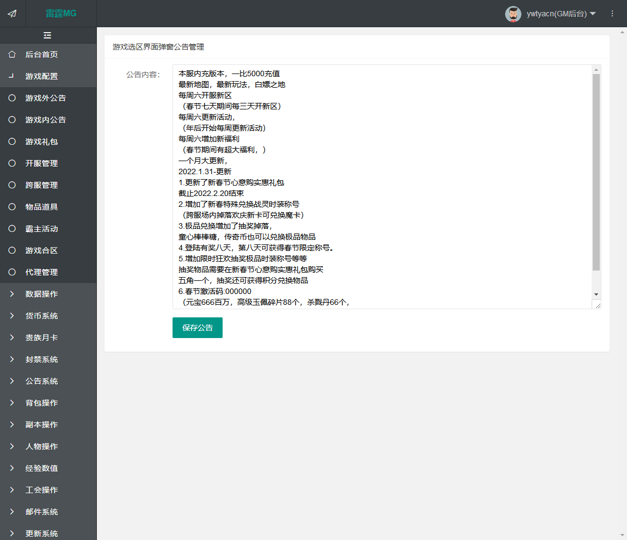Expand the 数据操作 menu chevron
This screenshot has width=627, height=540.
point(12,294)
